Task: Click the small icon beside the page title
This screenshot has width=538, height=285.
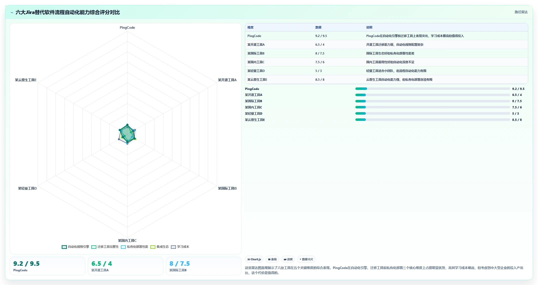Action: 12,12
